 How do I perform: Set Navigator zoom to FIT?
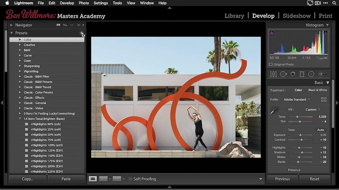[x=58, y=25]
